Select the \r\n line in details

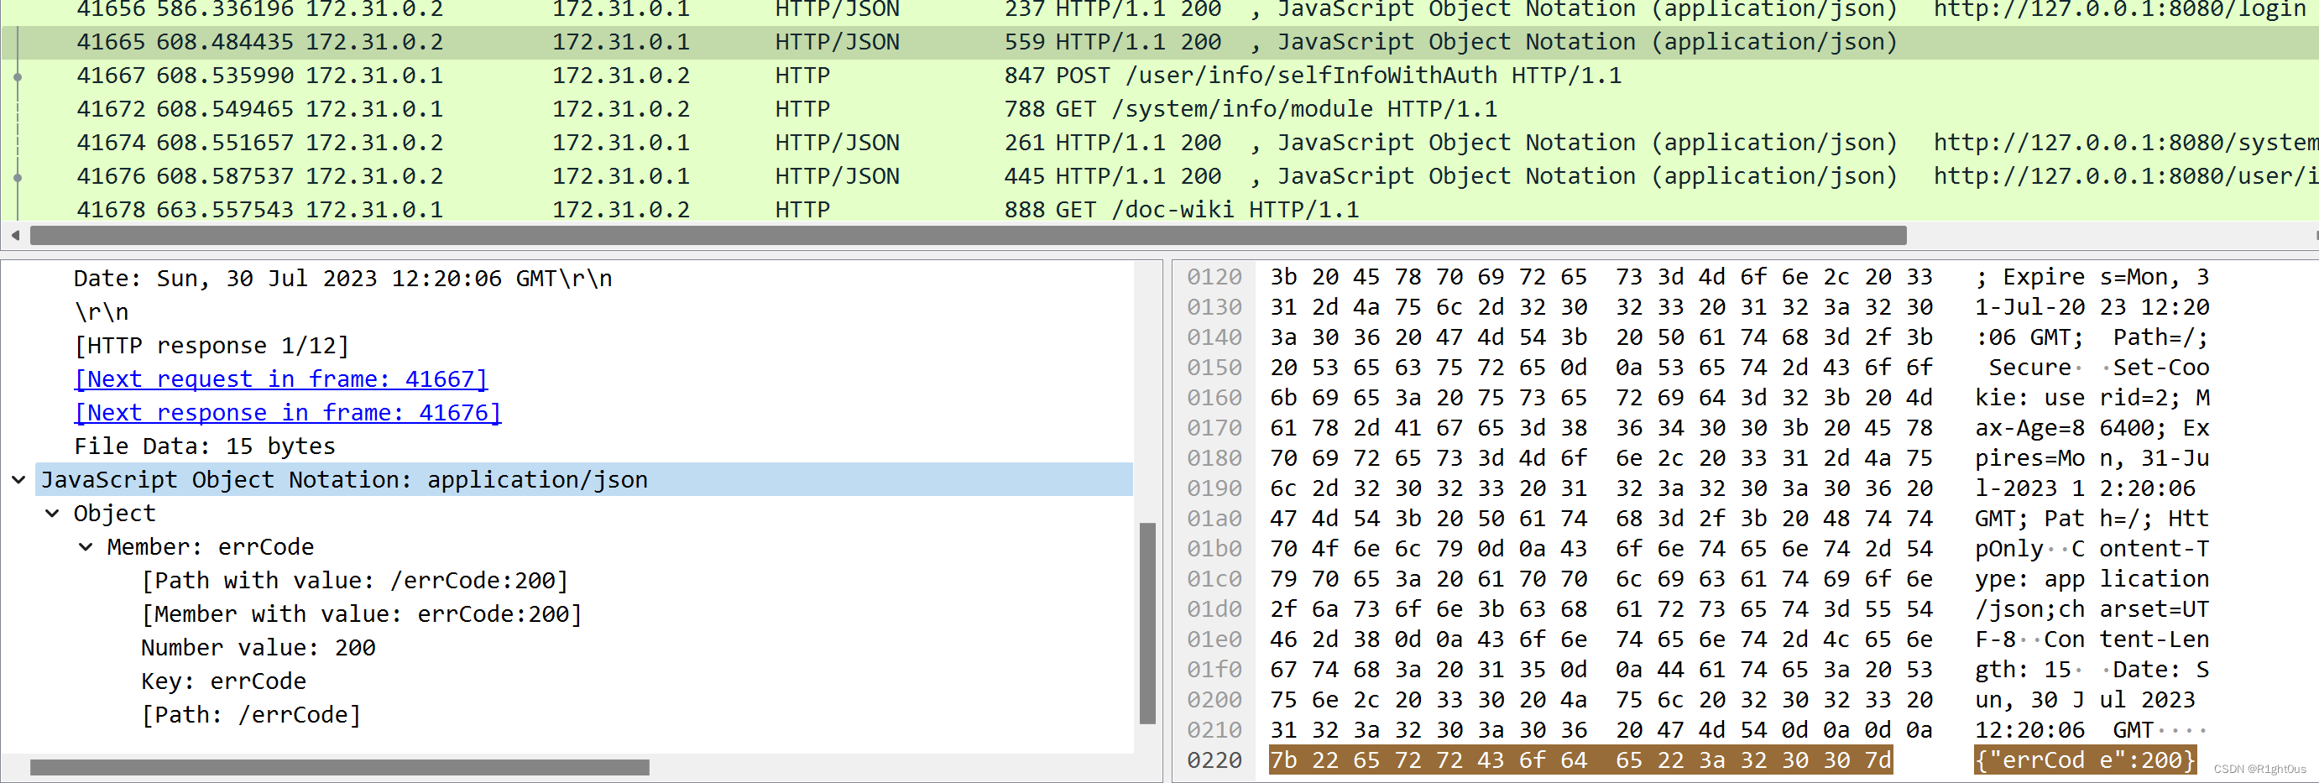101,312
